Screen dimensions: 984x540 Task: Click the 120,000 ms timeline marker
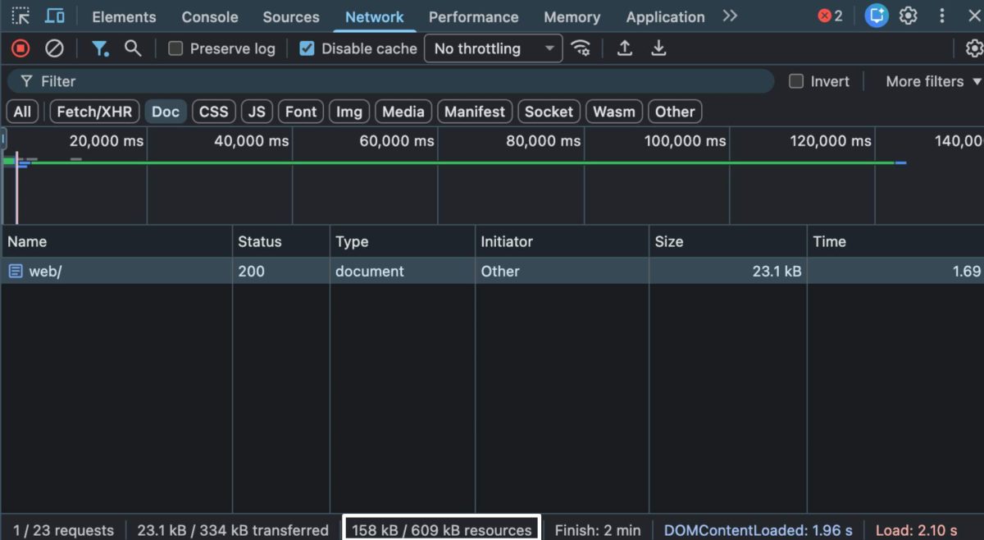(x=831, y=141)
